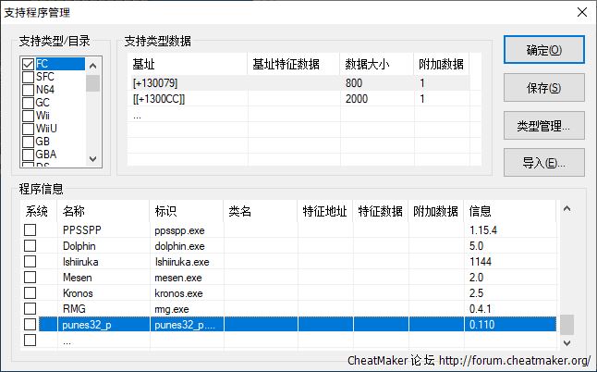Tick the N64 type checkbox

point(29,90)
